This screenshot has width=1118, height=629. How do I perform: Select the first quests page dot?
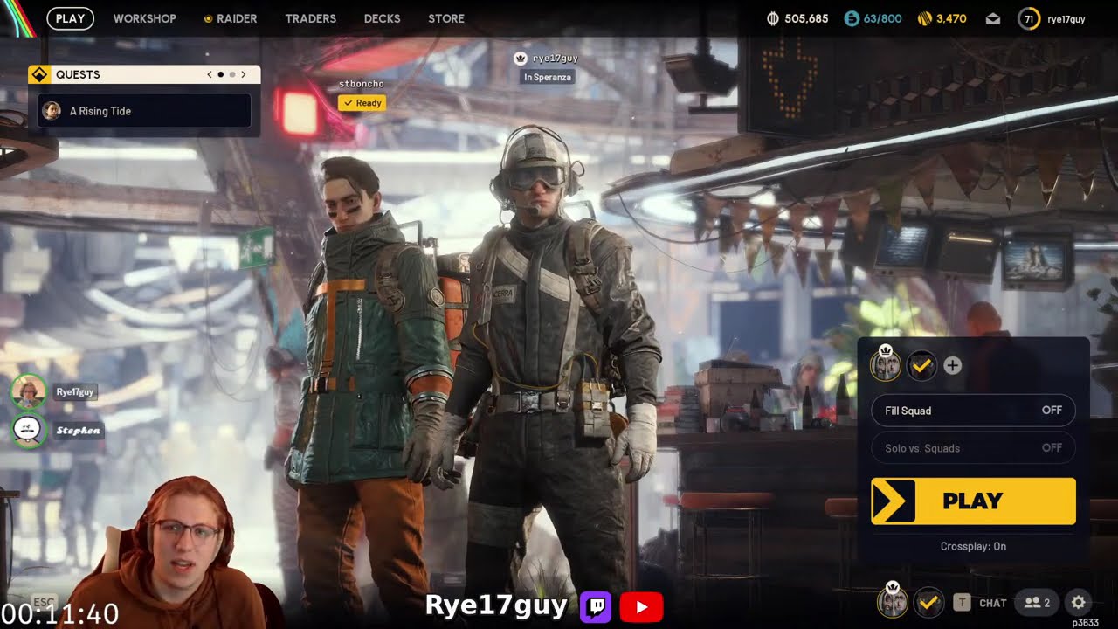pos(220,74)
